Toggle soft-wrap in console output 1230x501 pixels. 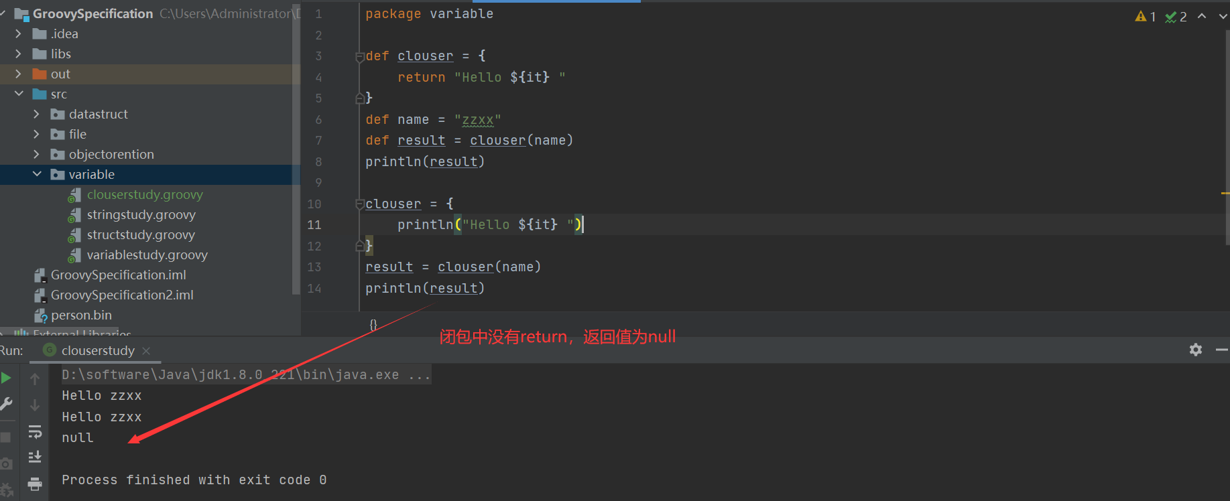35,432
